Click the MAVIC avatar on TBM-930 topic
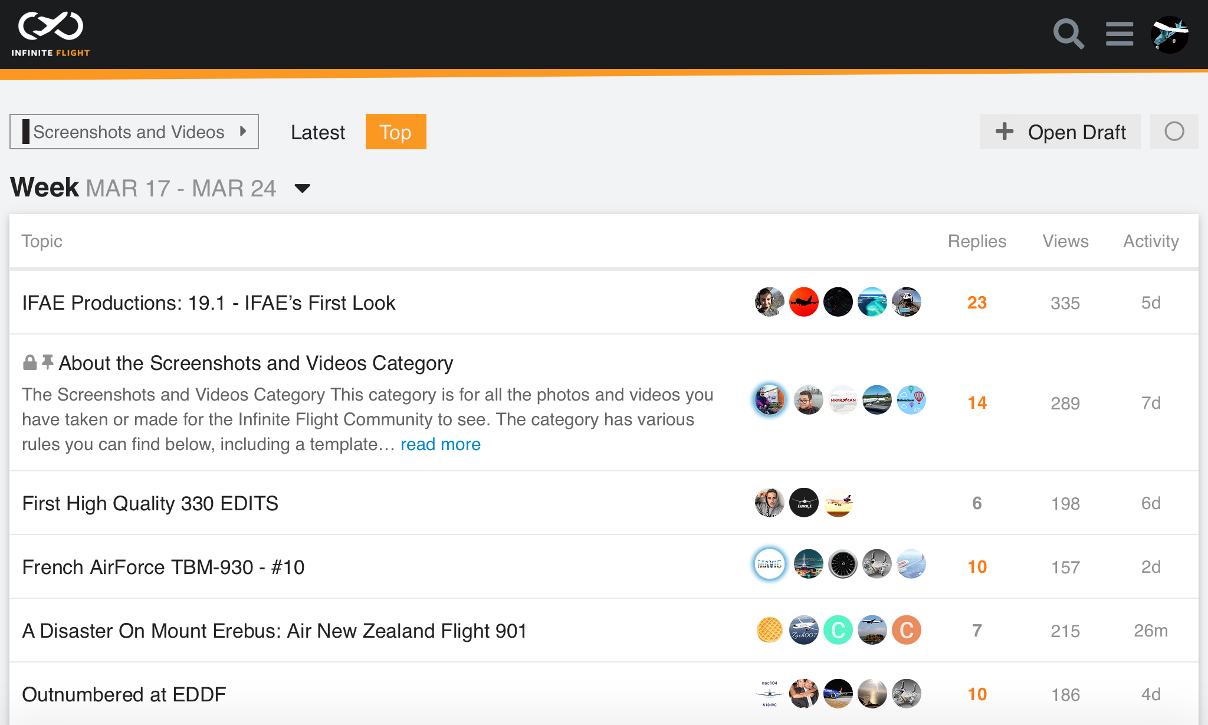Screen dimensions: 1208x725 pyautogui.click(x=769, y=565)
